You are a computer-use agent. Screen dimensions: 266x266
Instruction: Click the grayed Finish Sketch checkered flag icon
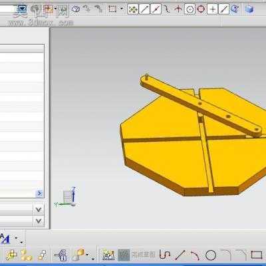pyautogui.click(x=124, y=255)
